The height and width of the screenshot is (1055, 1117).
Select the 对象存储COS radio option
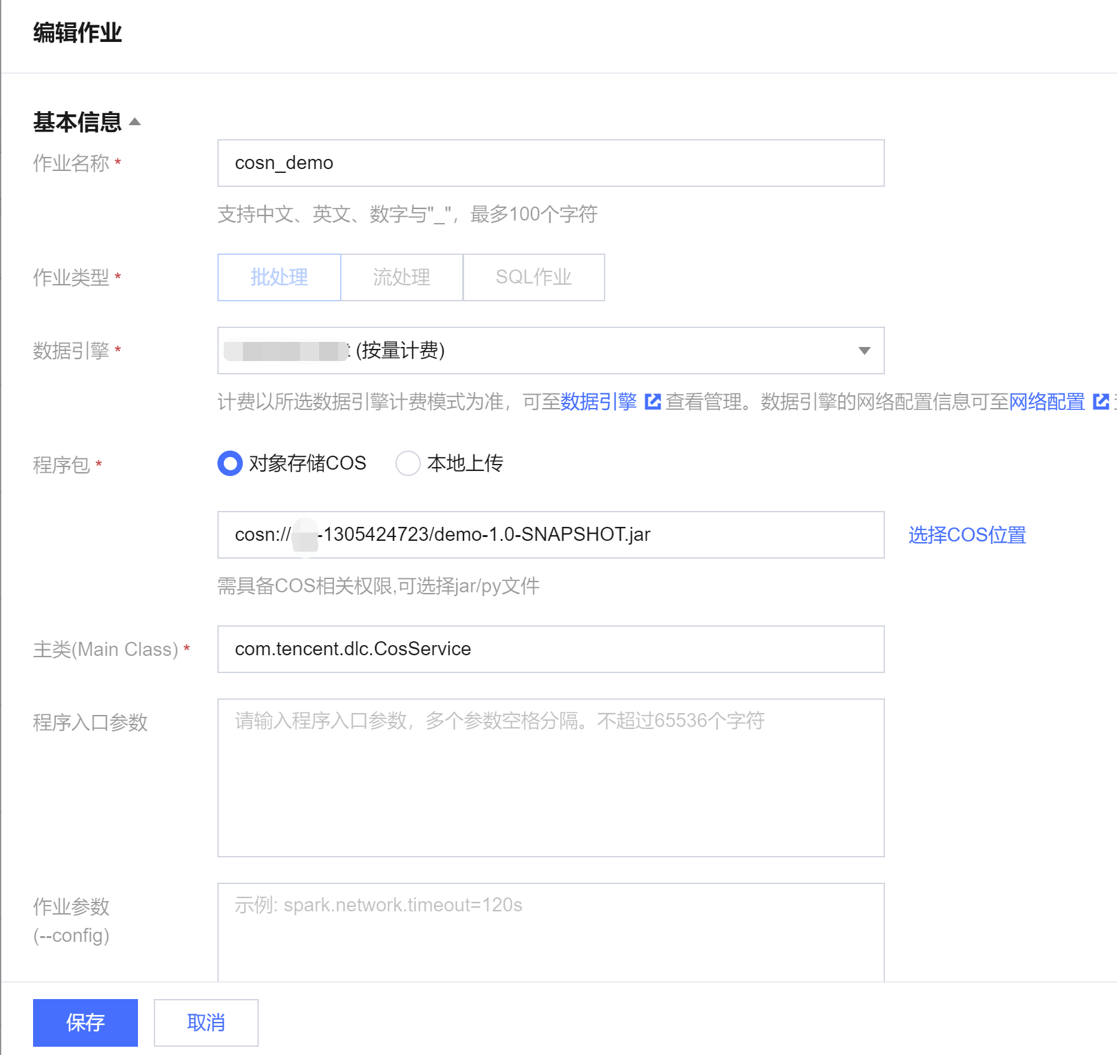coord(230,463)
